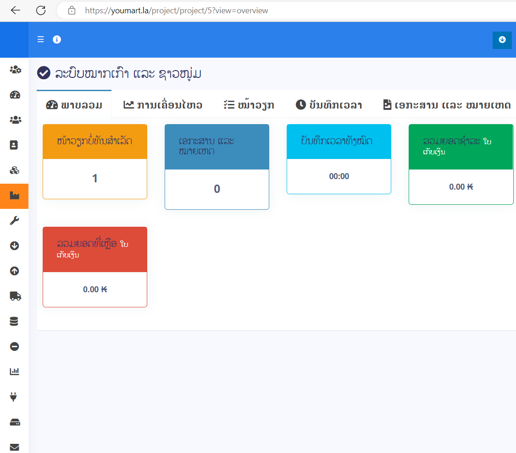Open the bar chart reports sidebar icon
516x453 pixels.
tap(15, 371)
